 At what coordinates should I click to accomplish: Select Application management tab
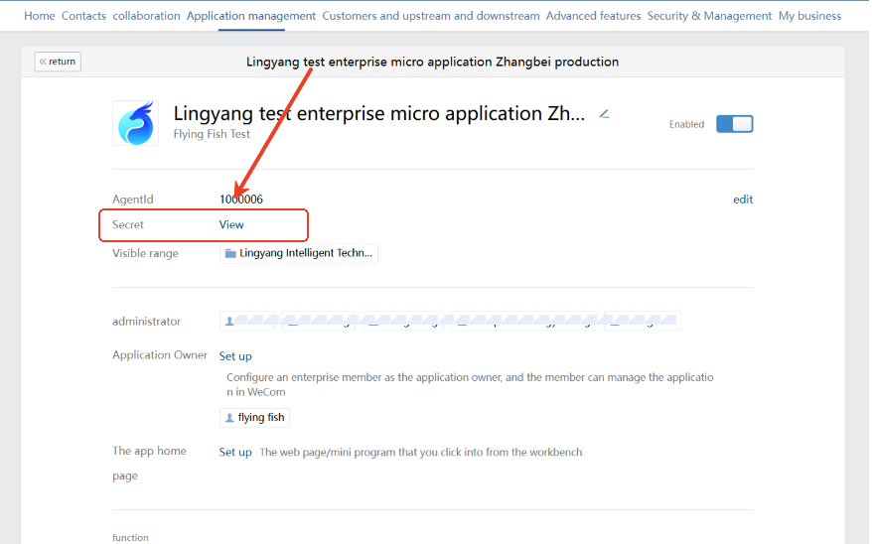pyautogui.click(x=251, y=16)
